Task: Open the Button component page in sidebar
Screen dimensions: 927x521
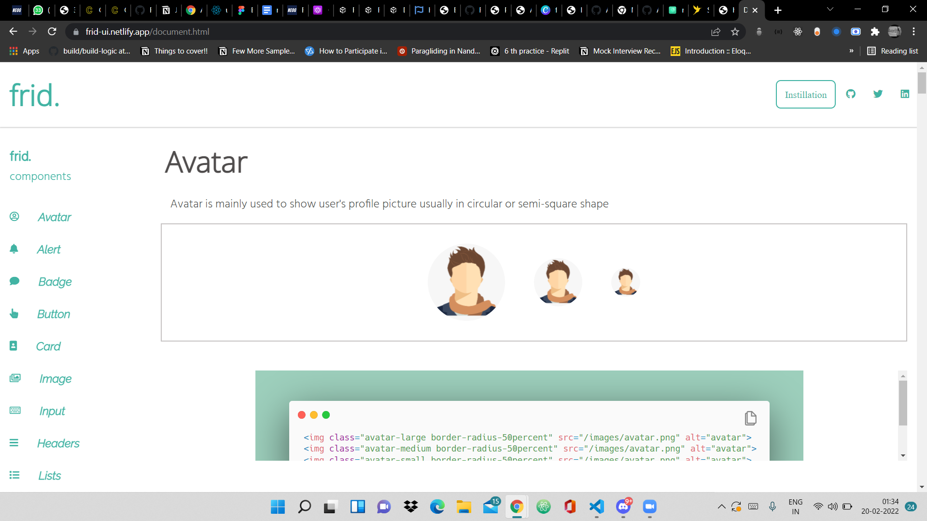Action: tap(53, 314)
